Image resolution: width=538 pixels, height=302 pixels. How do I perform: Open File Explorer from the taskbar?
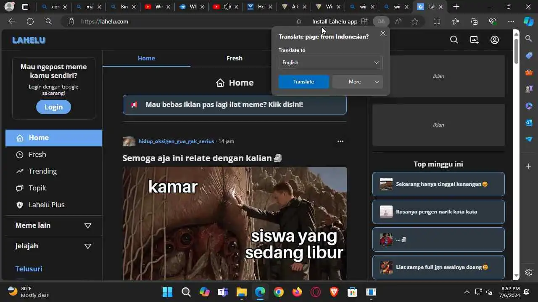241,292
